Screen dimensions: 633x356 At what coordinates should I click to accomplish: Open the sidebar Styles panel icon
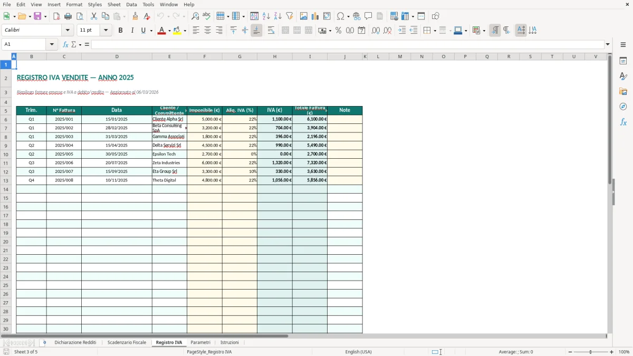click(x=623, y=76)
